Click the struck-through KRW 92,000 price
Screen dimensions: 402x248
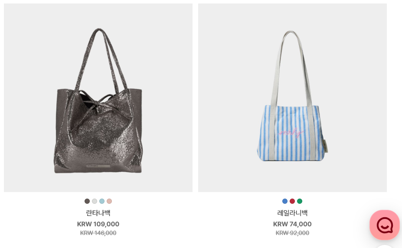click(293, 233)
